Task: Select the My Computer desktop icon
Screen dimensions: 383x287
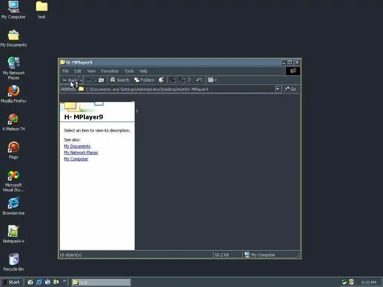Action: 13,10
